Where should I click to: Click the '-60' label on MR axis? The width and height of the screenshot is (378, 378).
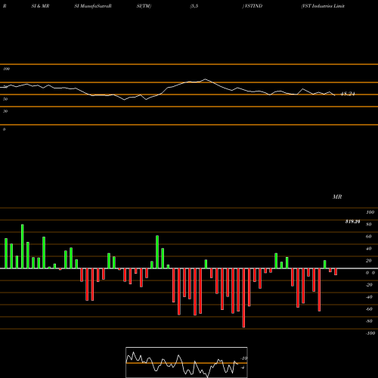tap(369, 309)
